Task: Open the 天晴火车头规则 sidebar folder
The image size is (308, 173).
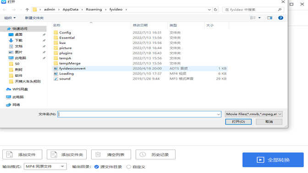Action: pos(27,81)
